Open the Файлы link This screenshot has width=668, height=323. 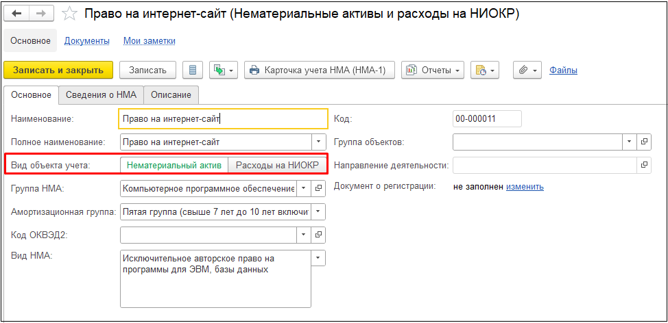(563, 70)
